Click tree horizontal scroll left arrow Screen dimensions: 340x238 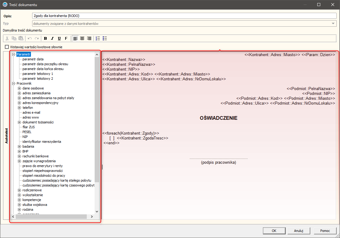click(x=13, y=216)
